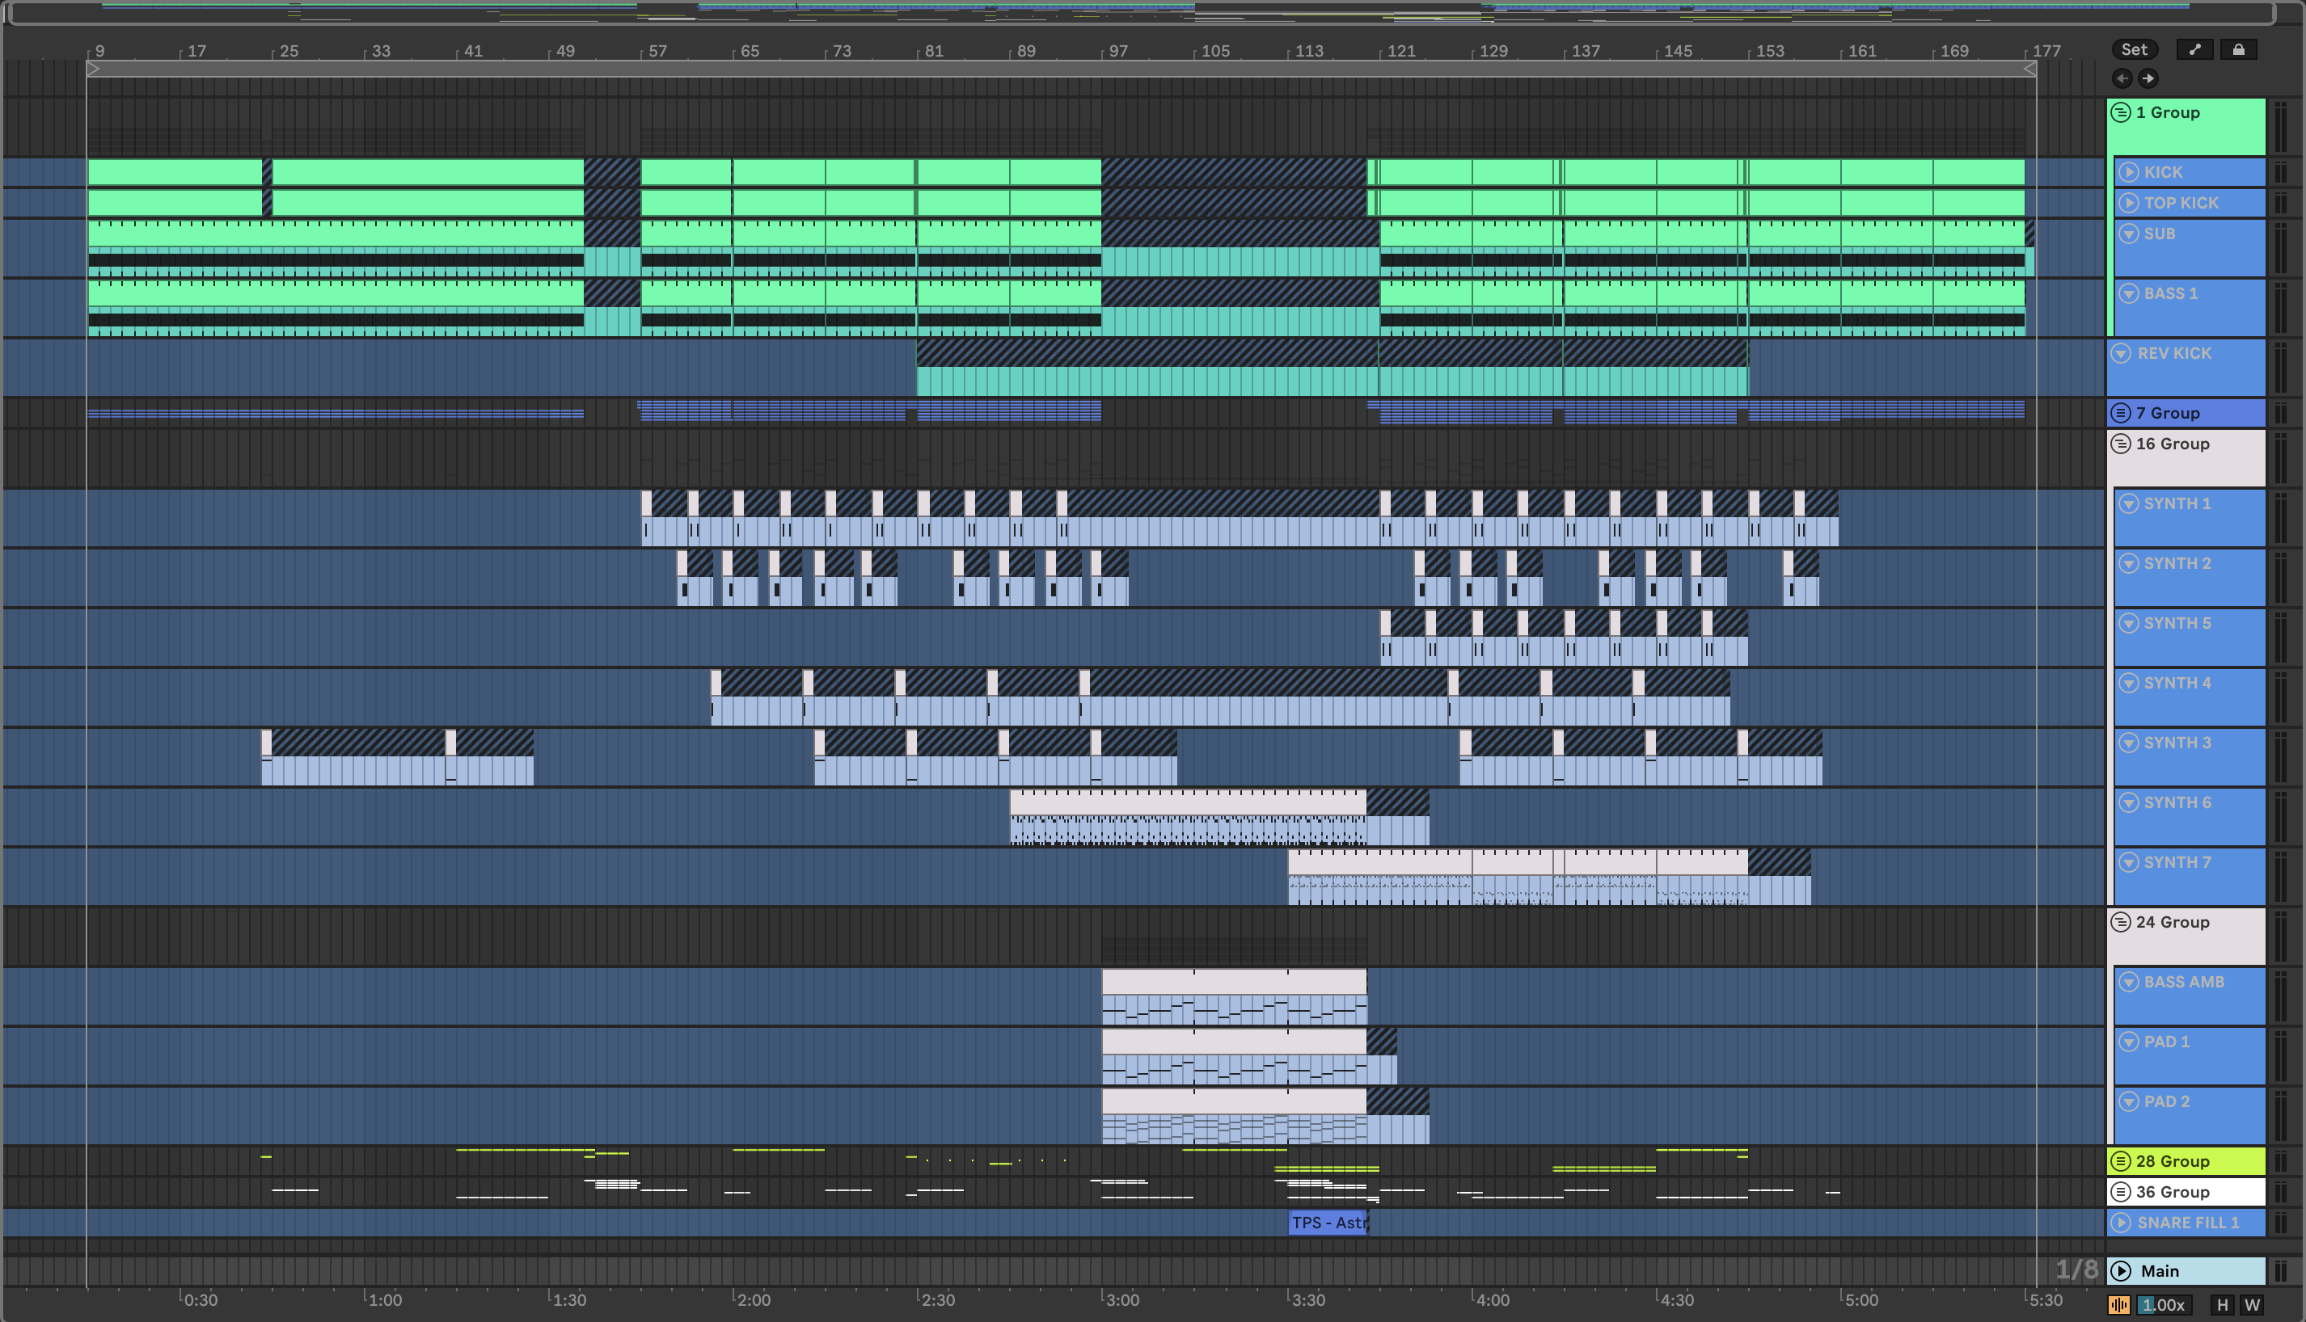Unfold the KICK track arrow
This screenshot has height=1322, width=2306.
(2129, 172)
